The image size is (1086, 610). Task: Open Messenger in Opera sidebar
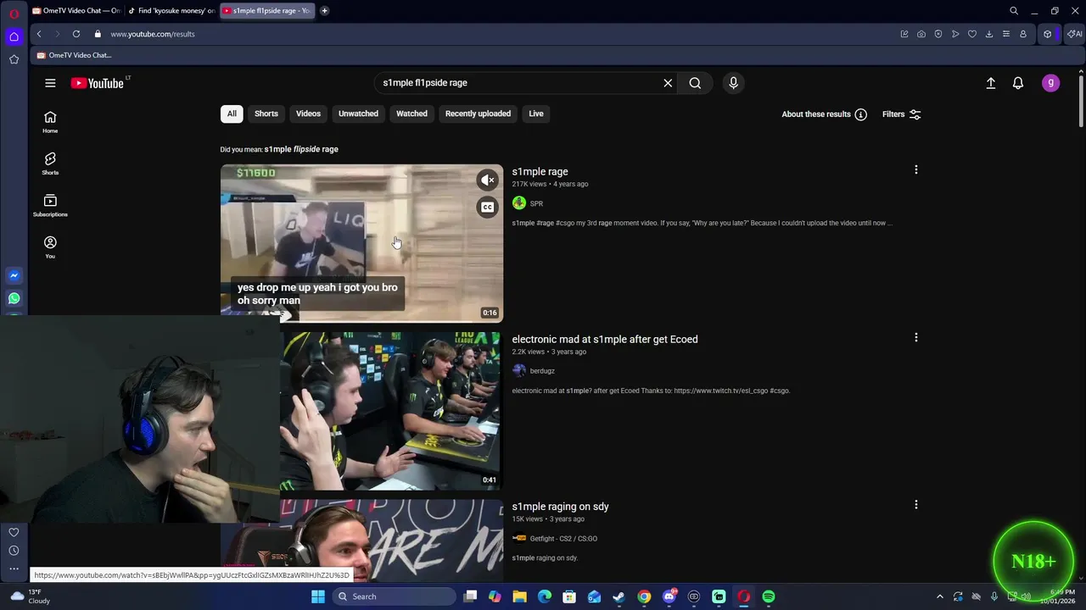[14, 275]
